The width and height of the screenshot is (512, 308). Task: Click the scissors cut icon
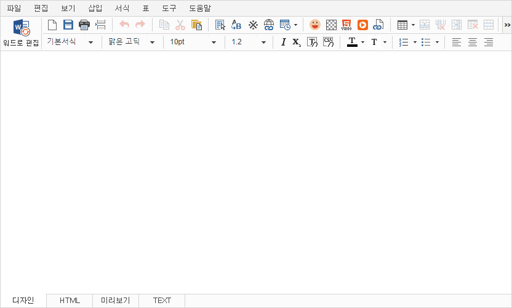point(180,25)
